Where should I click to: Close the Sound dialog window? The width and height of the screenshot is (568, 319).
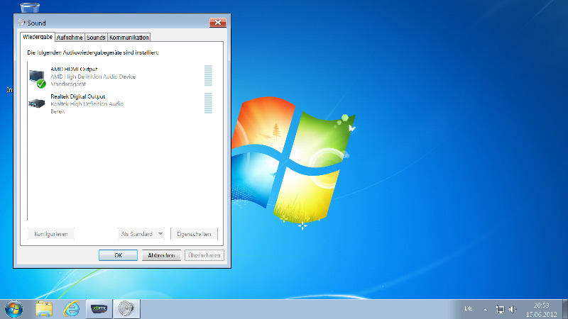tap(218, 23)
